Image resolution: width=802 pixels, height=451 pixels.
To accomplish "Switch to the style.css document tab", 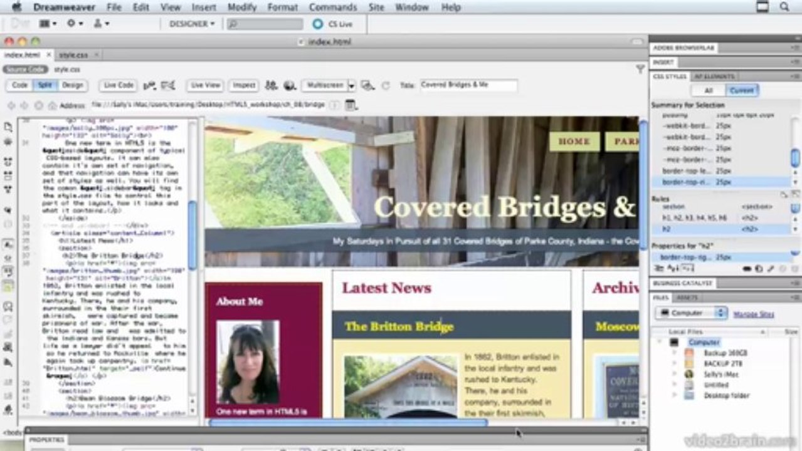I will pos(73,55).
